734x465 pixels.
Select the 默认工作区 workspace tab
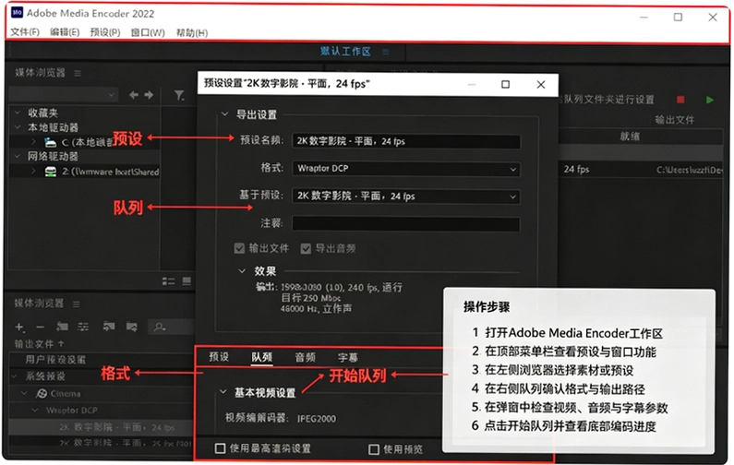[x=345, y=52]
